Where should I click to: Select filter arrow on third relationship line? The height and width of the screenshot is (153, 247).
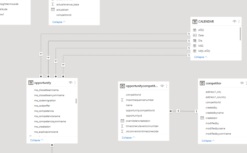pyautogui.click(x=56, y=61)
